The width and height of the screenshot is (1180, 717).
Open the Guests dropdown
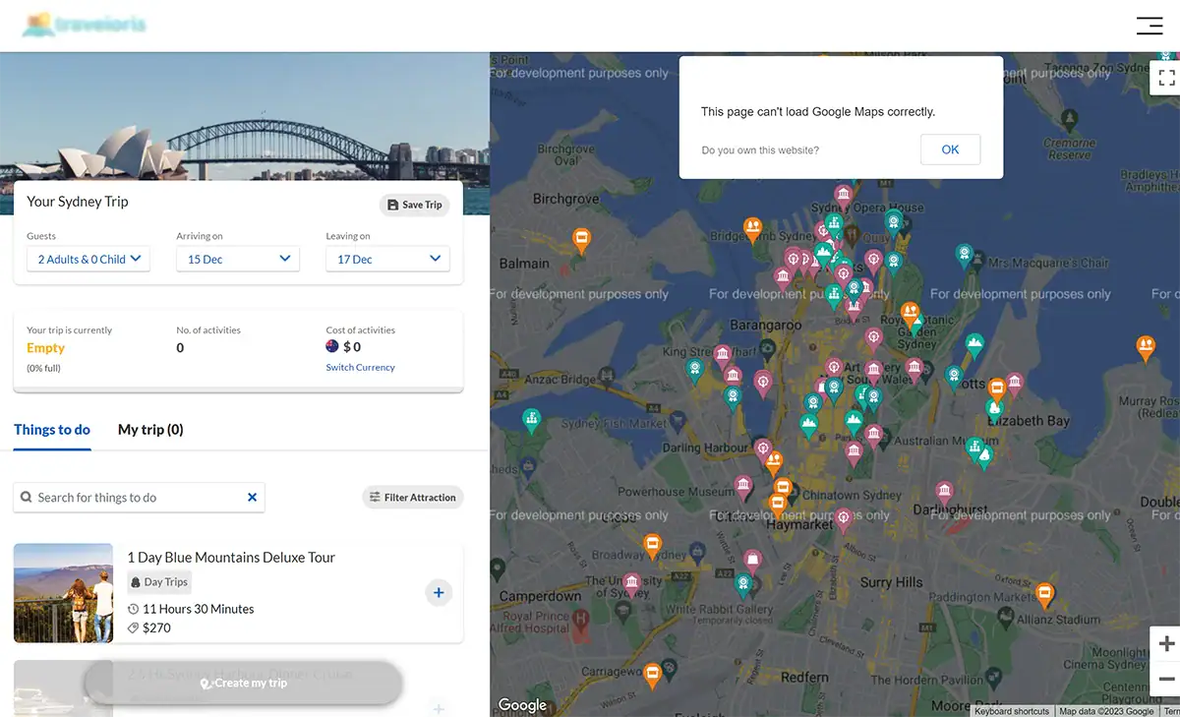(88, 260)
